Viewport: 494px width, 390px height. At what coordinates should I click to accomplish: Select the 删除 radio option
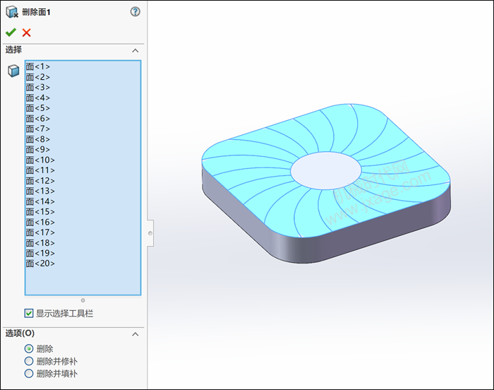[29, 348]
